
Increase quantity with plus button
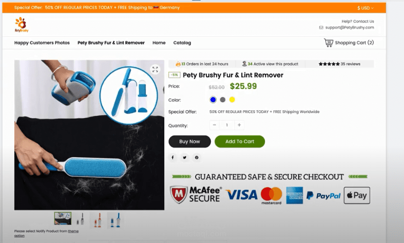pos(239,125)
